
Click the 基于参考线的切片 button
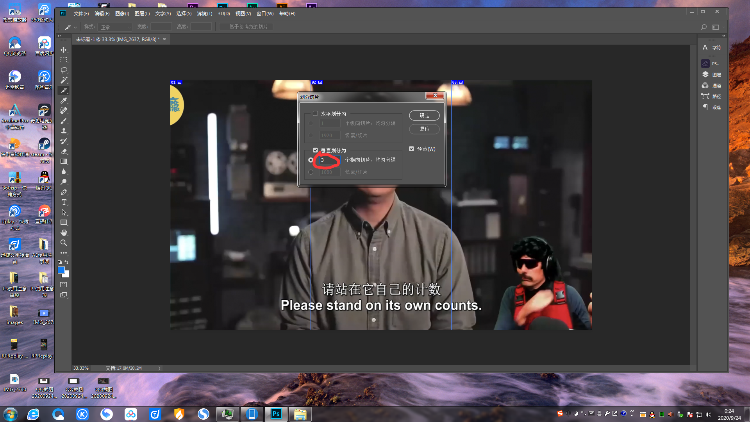[x=246, y=27]
